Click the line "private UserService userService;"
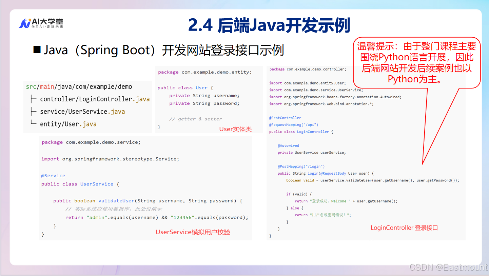This screenshot has height=276, width=489. [312, 153]
